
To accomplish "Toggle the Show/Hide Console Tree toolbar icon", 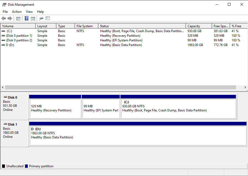I will pyautogui.click(x=18, y=19).
